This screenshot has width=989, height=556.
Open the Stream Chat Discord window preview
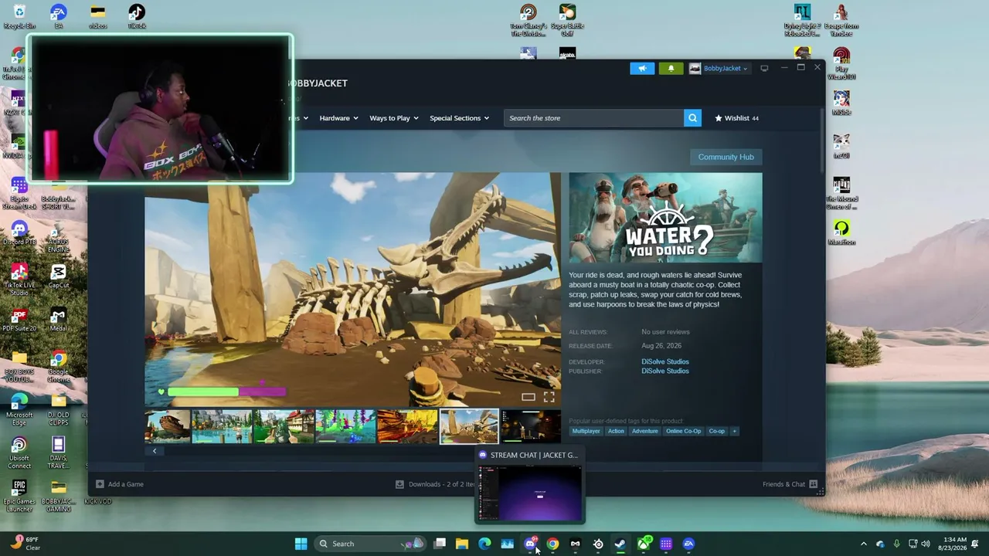[530, 486]
